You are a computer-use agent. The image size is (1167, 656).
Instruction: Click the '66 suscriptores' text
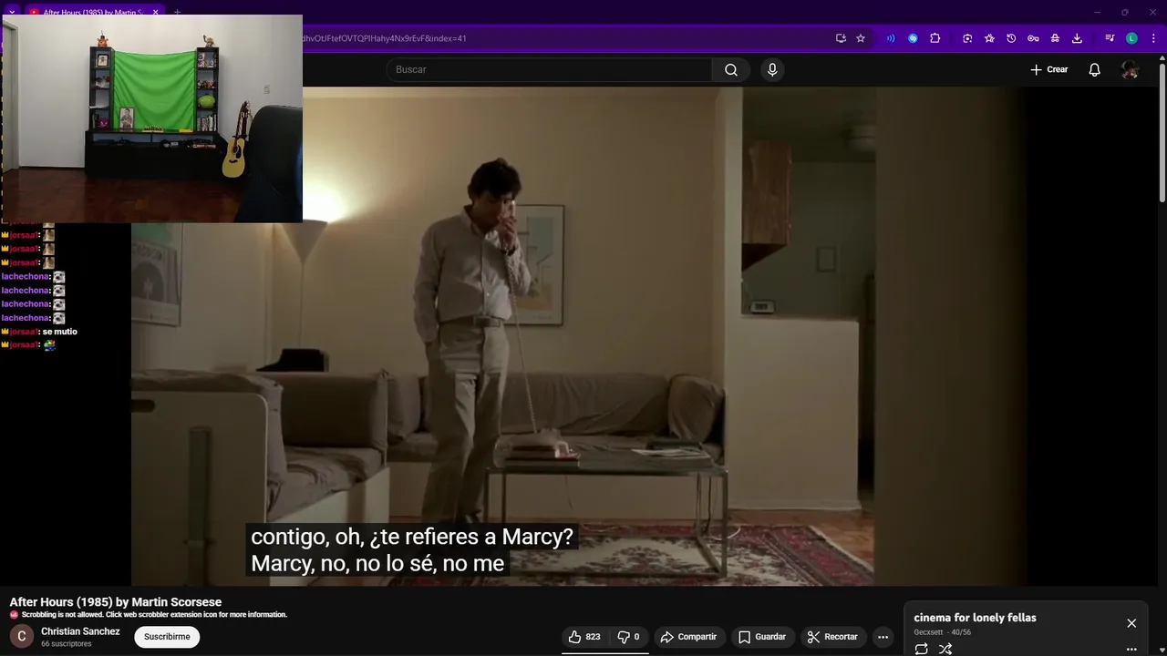tap(67, 644)
